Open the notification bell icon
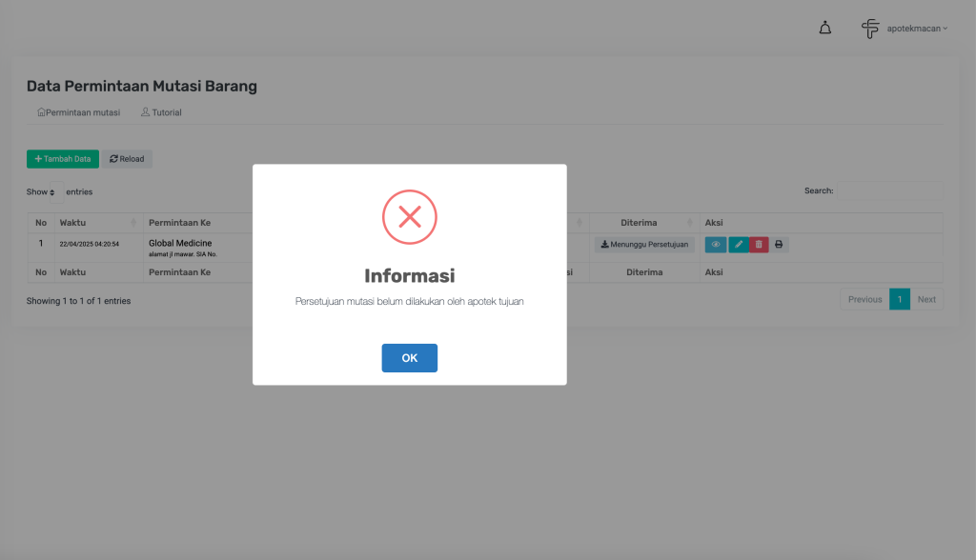This screenshot has width=976, height=560. (825, 29)
